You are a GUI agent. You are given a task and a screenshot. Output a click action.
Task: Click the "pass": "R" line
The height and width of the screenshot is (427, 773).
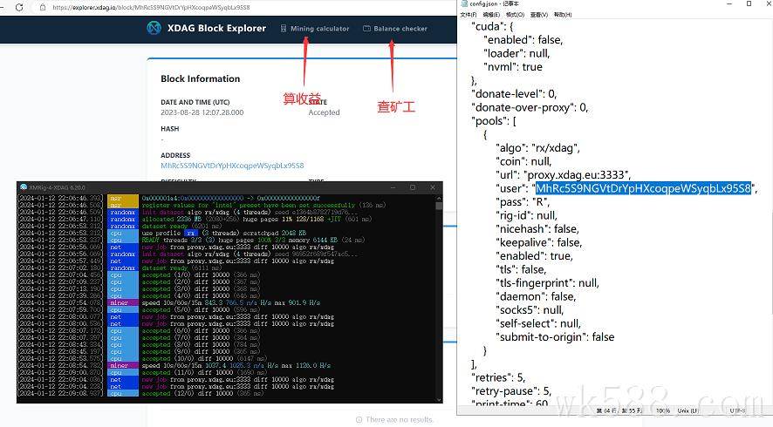(523, 202)
